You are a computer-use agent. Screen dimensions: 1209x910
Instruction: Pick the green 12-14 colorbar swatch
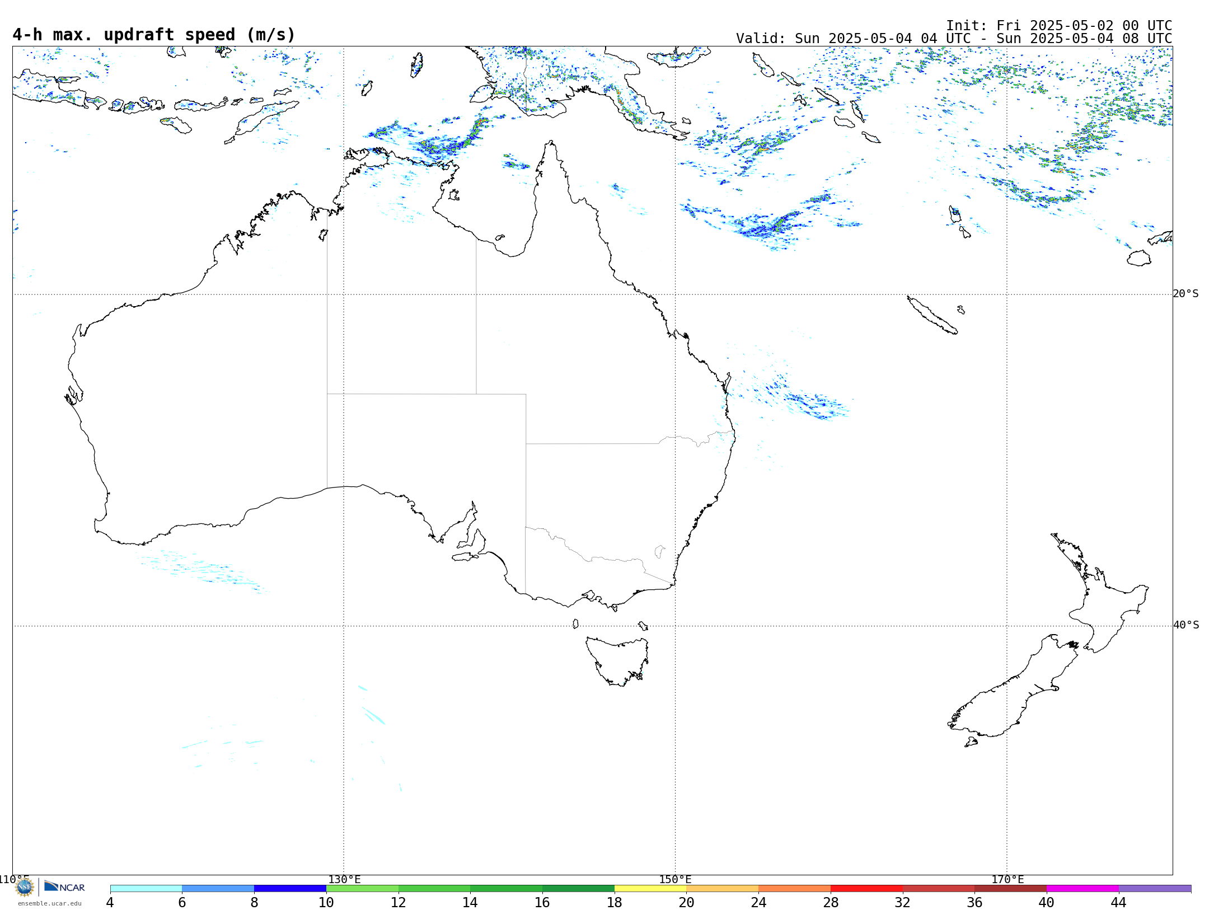(x=434, y=889)
